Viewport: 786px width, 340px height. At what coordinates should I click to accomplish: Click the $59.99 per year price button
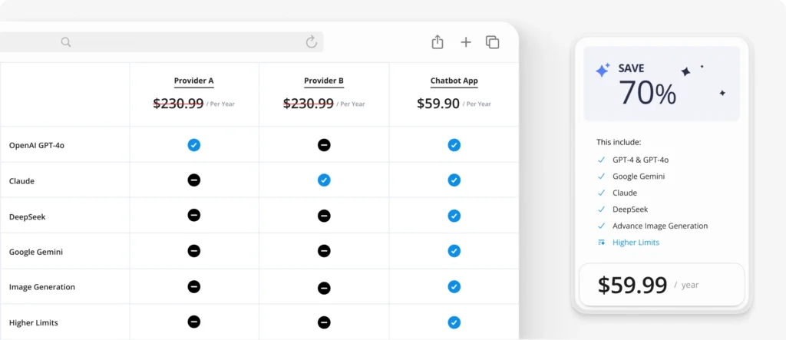(x=661, y=285)
